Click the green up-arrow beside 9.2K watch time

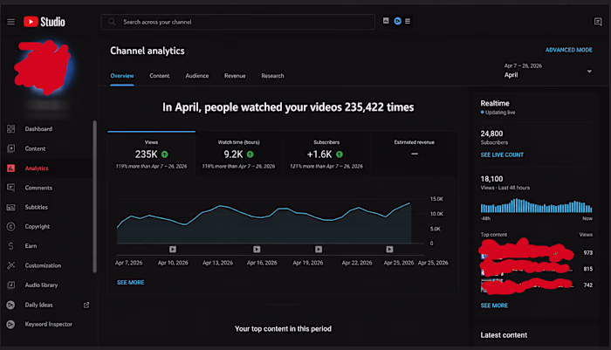pos(251,154)
